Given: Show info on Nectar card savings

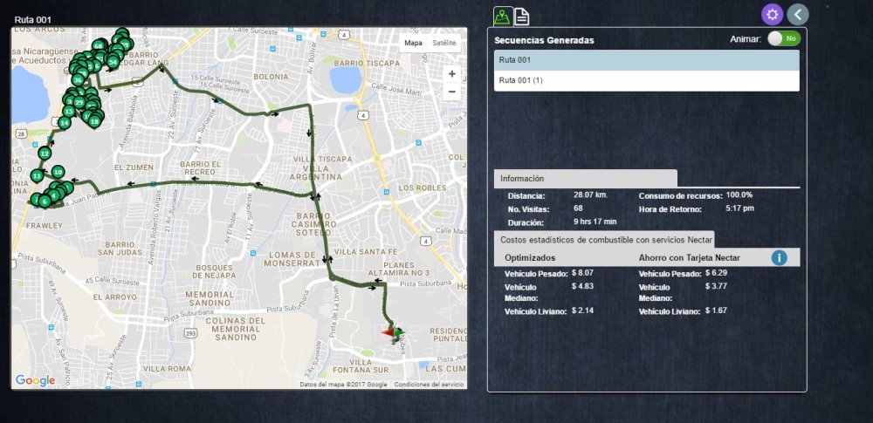Looking at the screenshot, I should 779,257.
